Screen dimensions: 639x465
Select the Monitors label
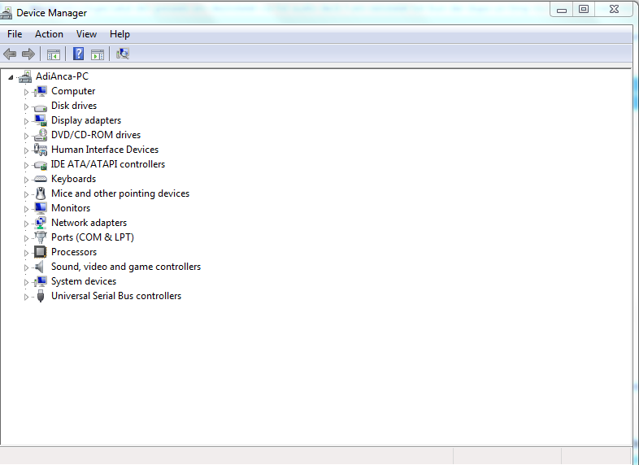tap(71, 208)
